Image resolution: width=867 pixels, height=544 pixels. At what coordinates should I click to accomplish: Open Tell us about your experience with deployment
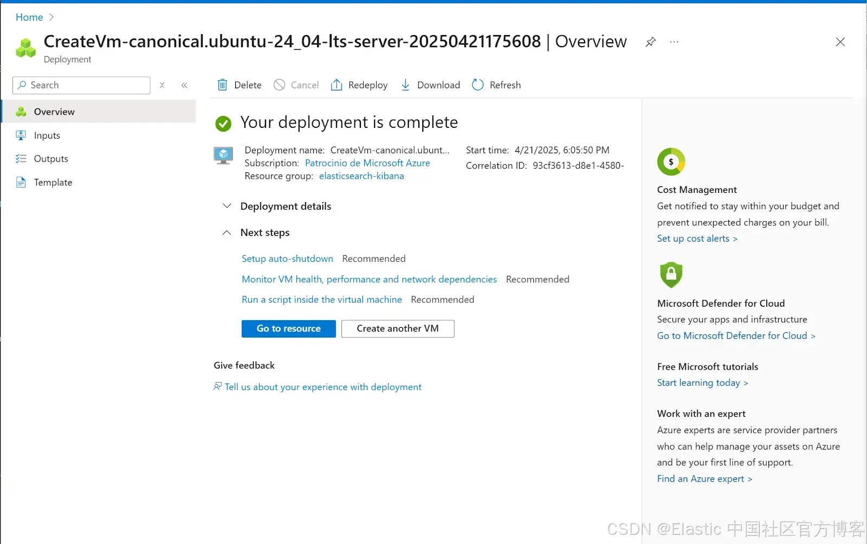[323, 387]
